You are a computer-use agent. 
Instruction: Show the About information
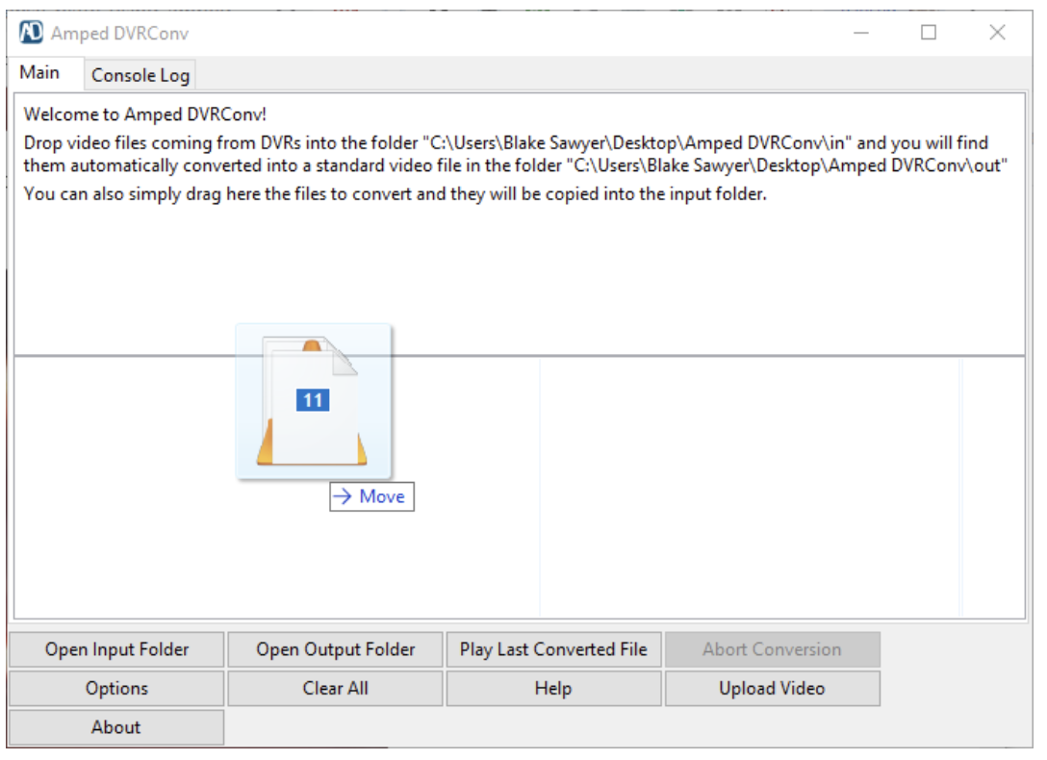[116, 726]
